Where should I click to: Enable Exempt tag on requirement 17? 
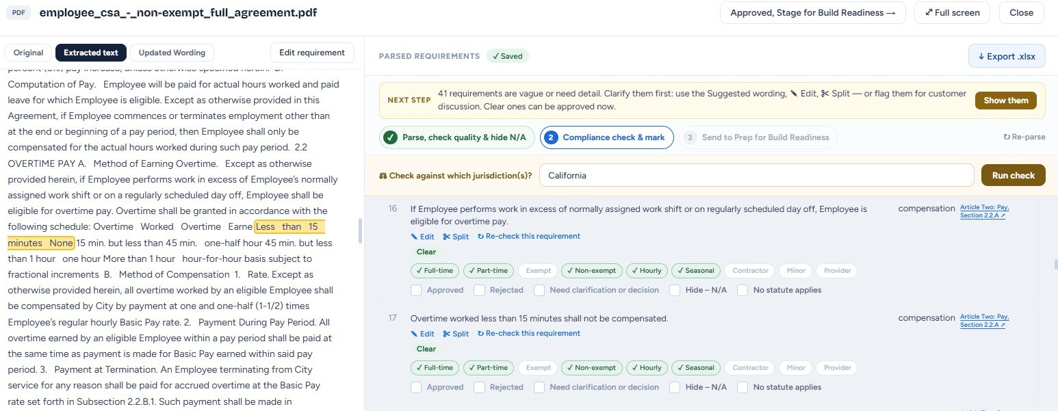538,368
